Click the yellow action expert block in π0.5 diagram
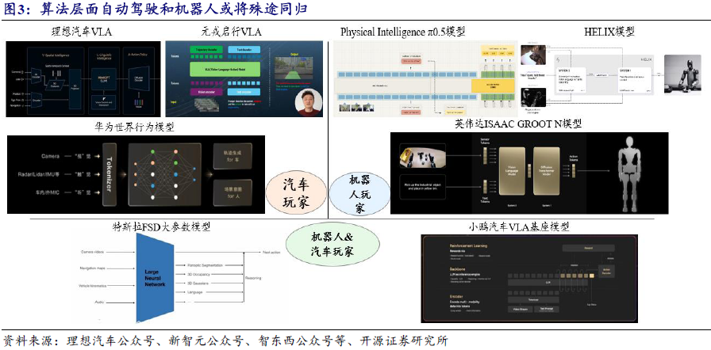This screenshot has height=350, width=711. point(494,86)
